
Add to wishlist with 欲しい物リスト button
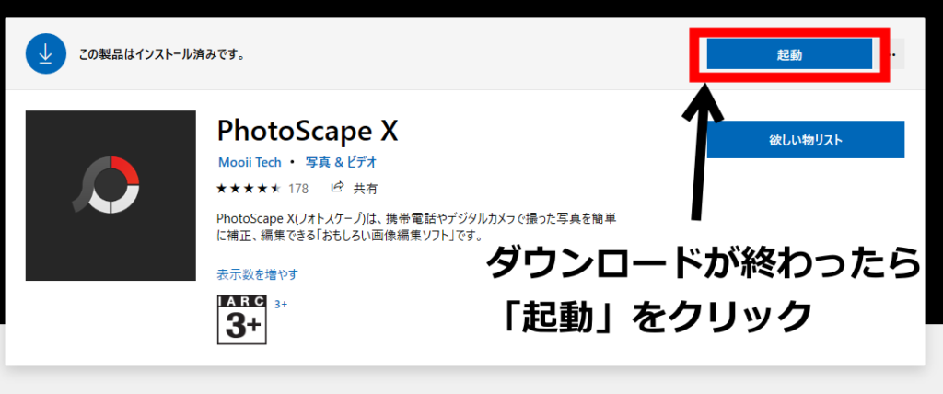pos(806,140)
